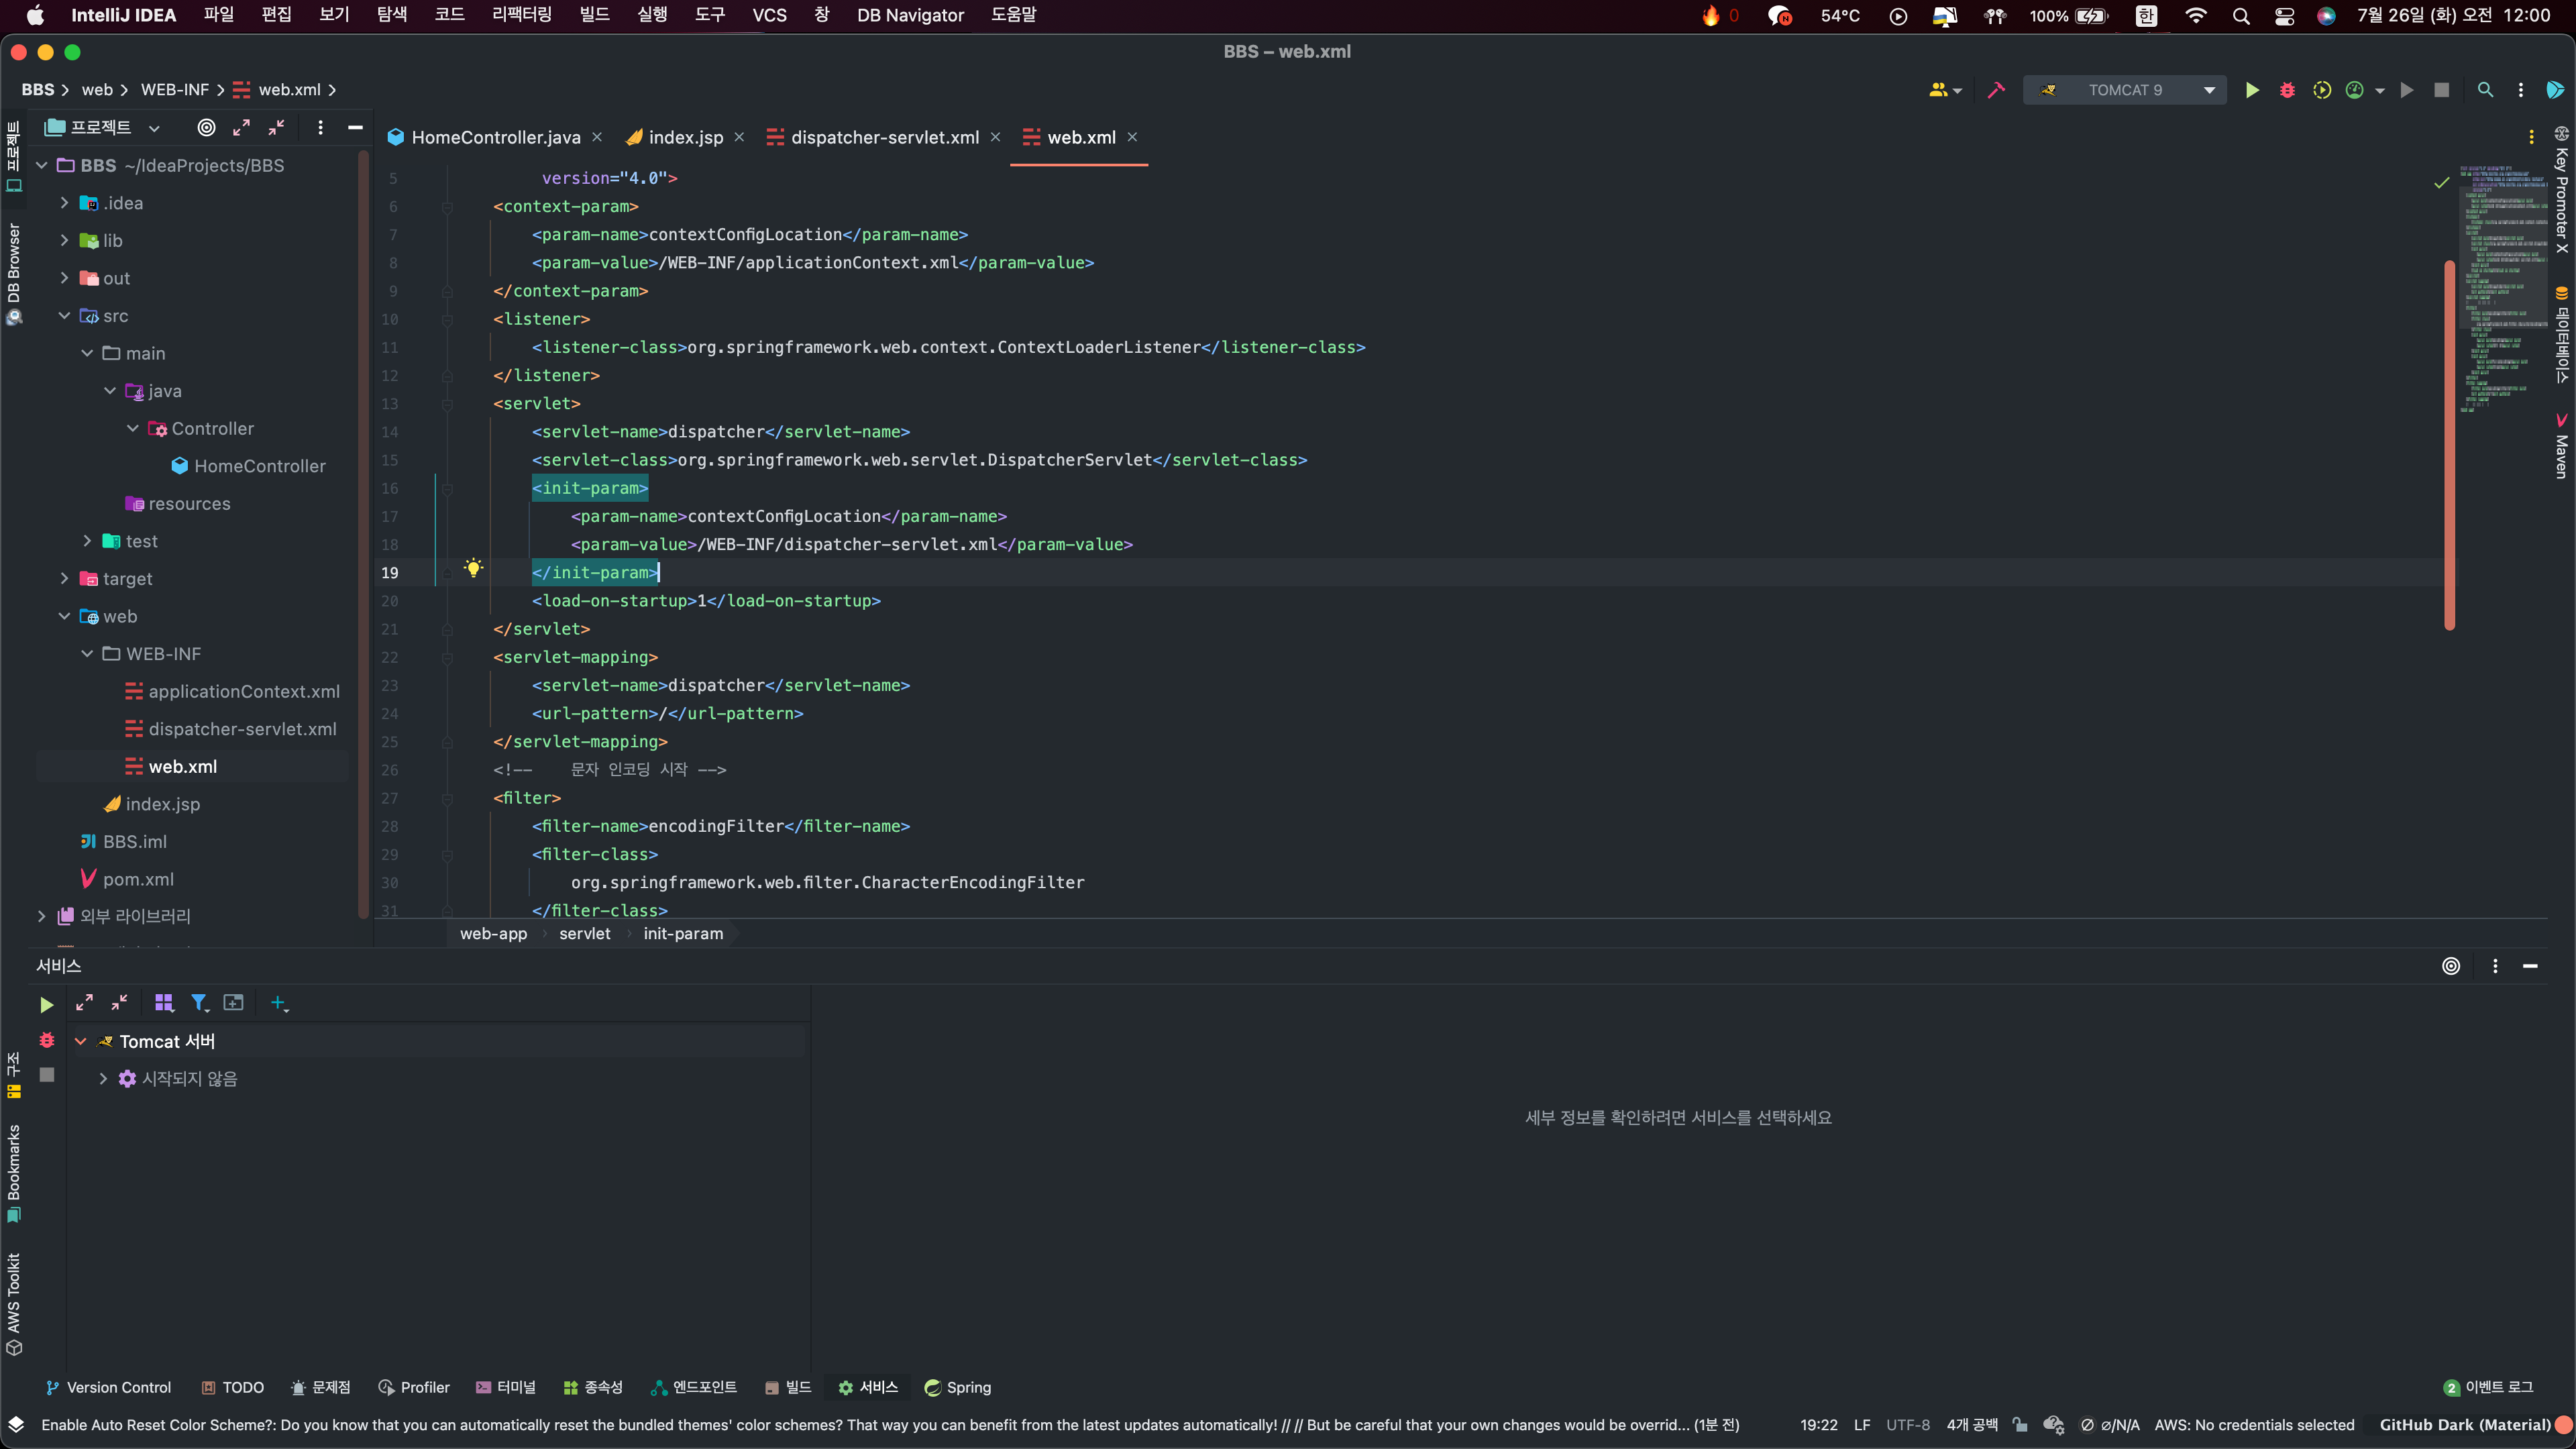Click the Search Everywhere magnifier in the toolbar

point(2485,90)
